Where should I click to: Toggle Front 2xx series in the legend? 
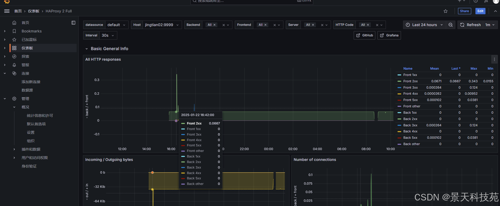(410, 81)
